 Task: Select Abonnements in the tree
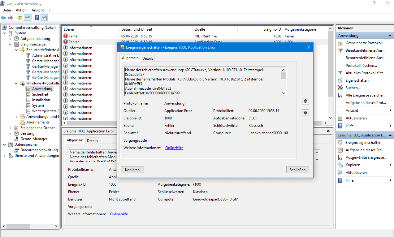(38, 122)
